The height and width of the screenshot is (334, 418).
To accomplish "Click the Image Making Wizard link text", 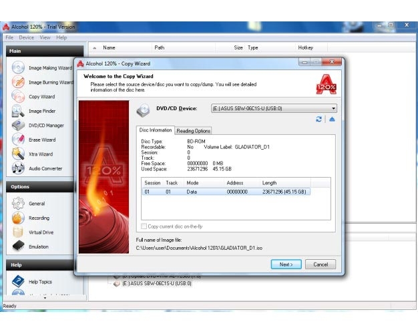I will (50, 67).
